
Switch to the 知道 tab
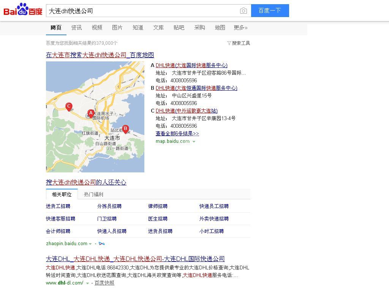138,27
